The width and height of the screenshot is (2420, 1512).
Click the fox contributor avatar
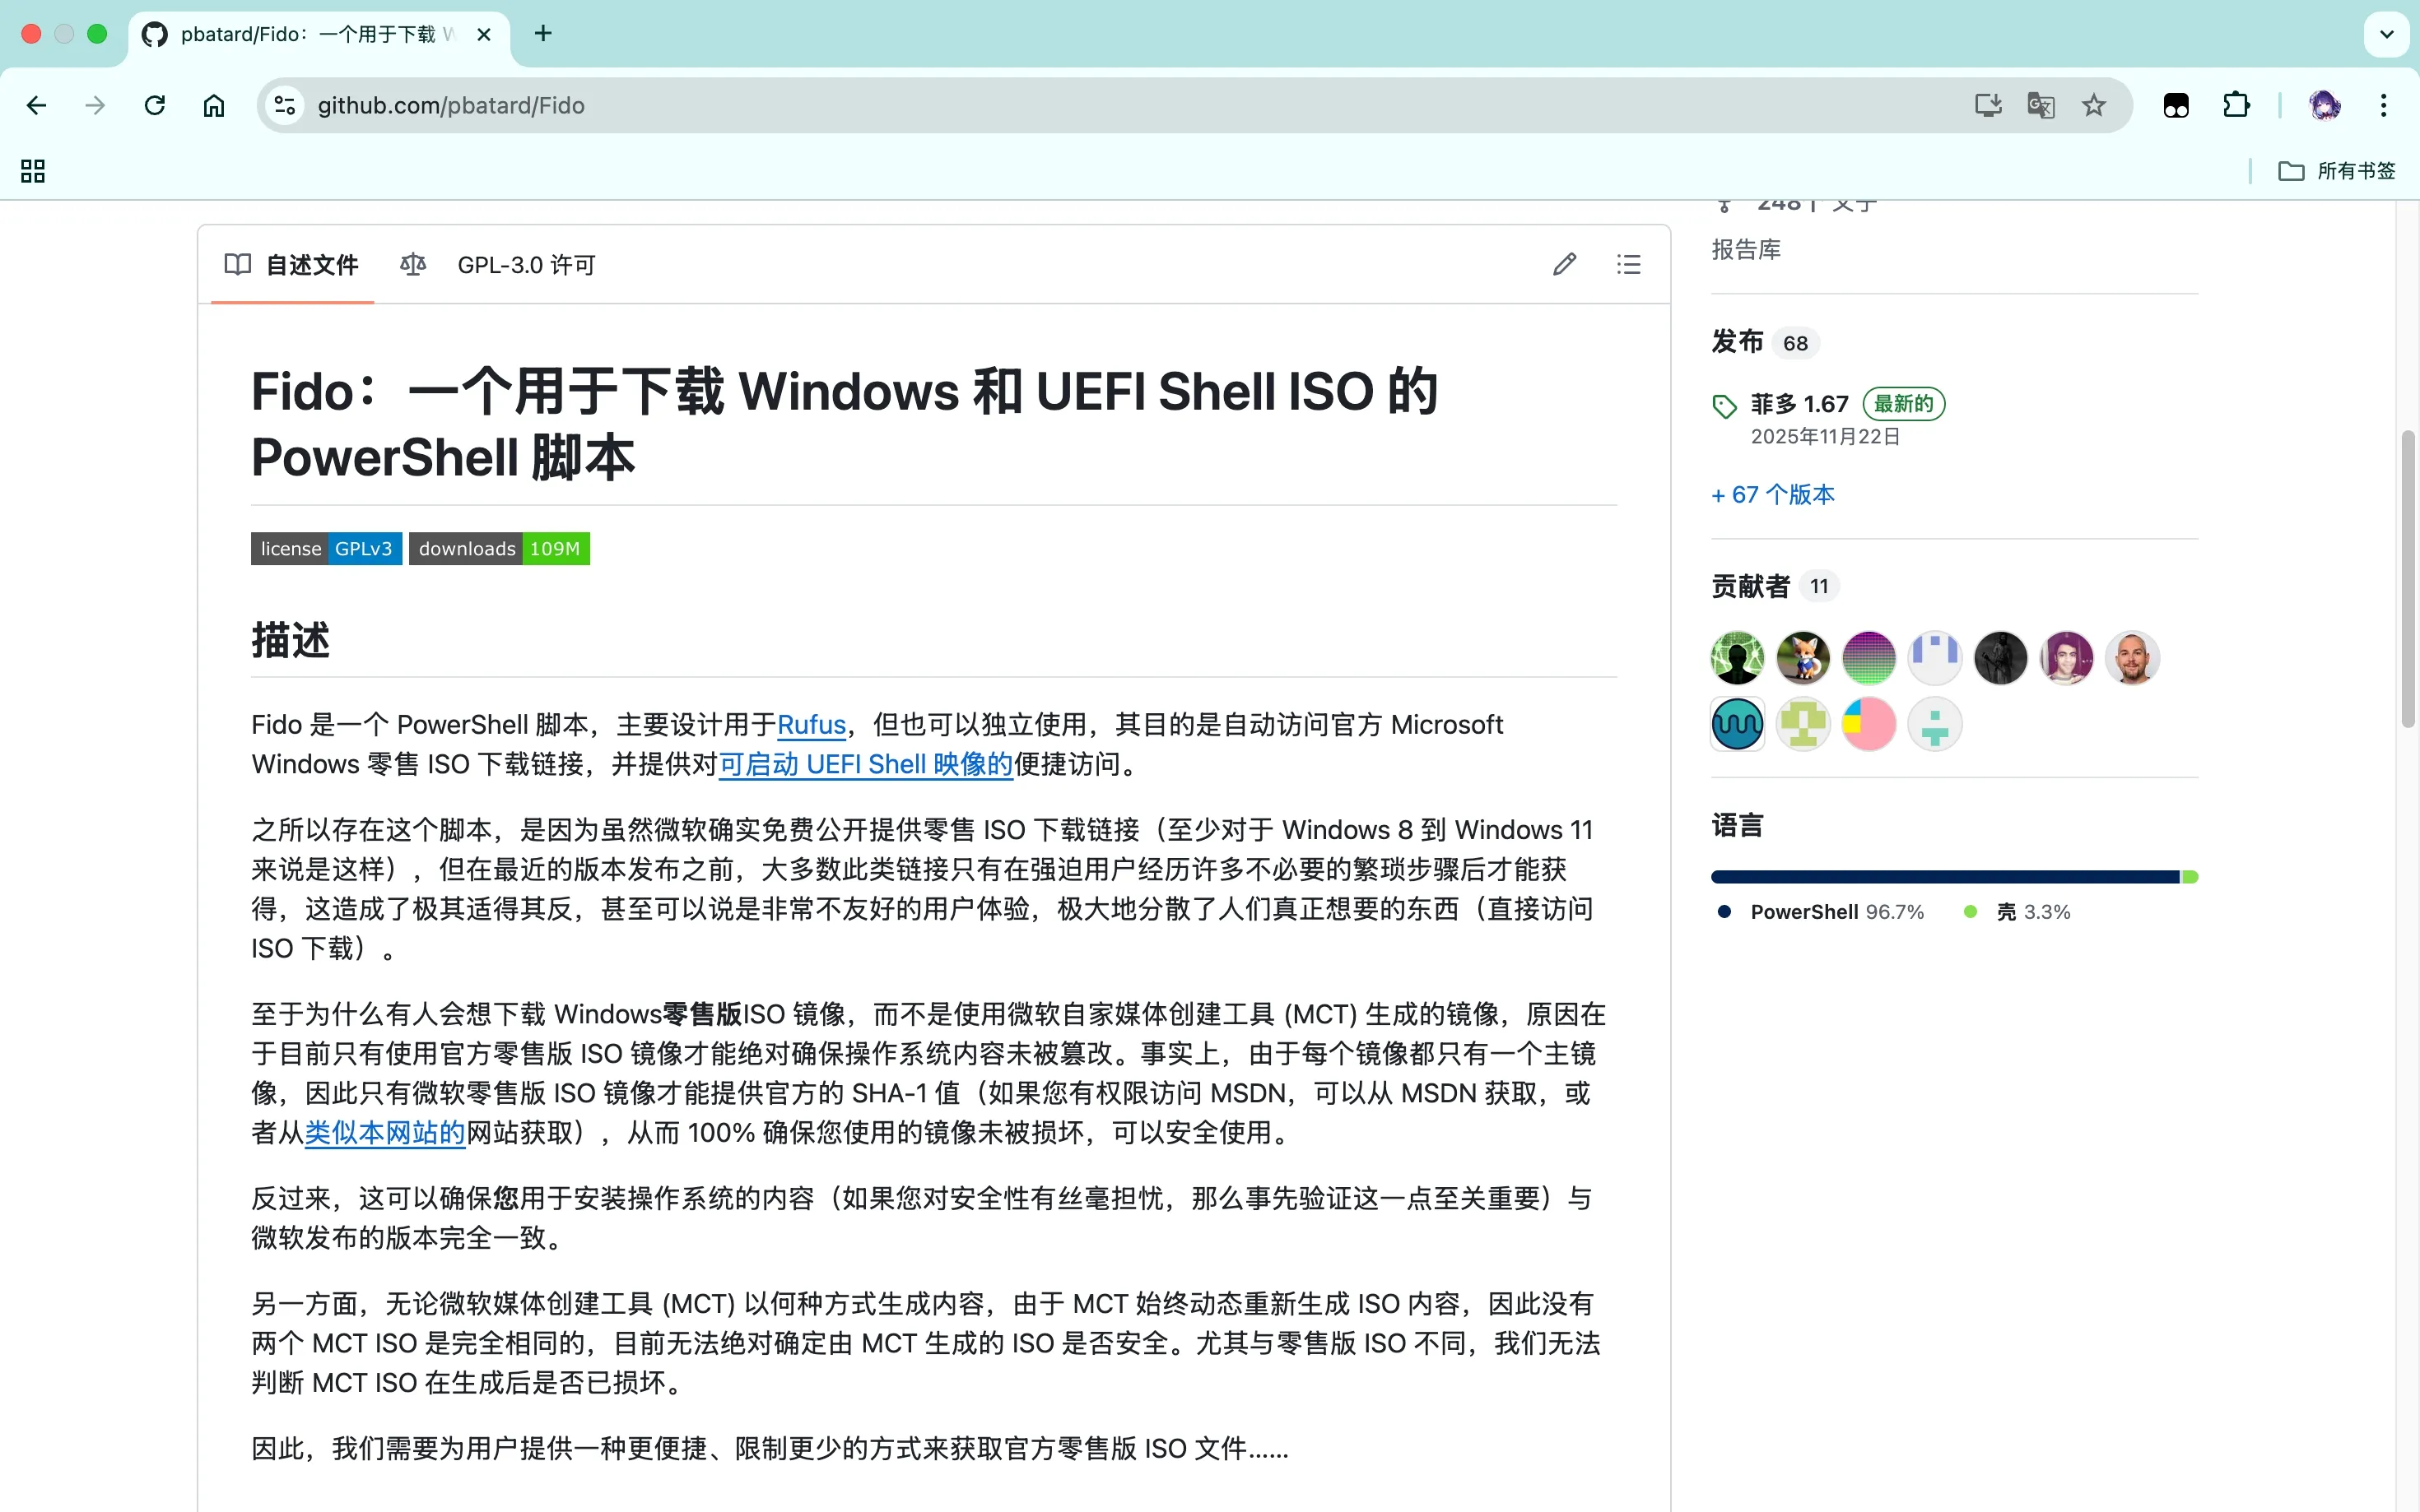click(x=1803, y=658)
